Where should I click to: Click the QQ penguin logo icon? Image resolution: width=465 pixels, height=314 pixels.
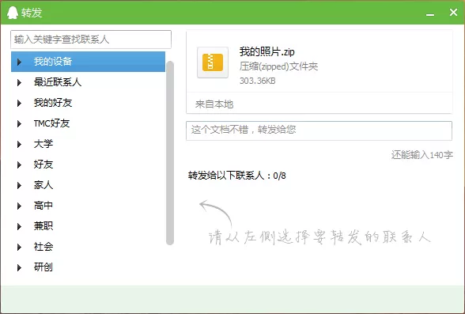(12, 13)
